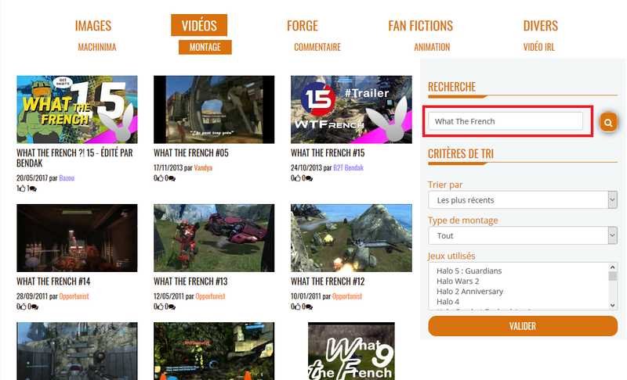Open the WTFrench #Trailer thumbnail

click(351, 109)
